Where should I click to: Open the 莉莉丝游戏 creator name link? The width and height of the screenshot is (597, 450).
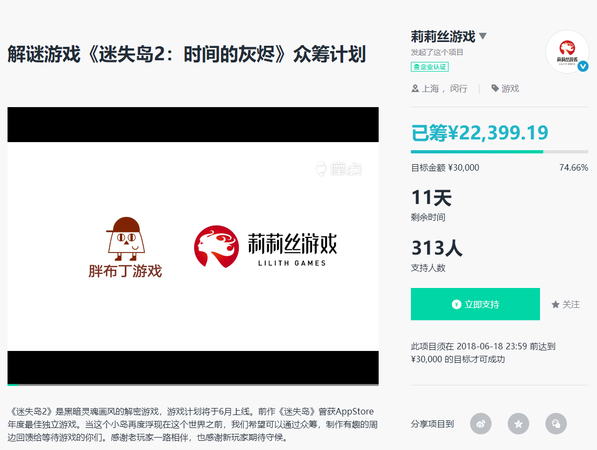pos(443,37)
